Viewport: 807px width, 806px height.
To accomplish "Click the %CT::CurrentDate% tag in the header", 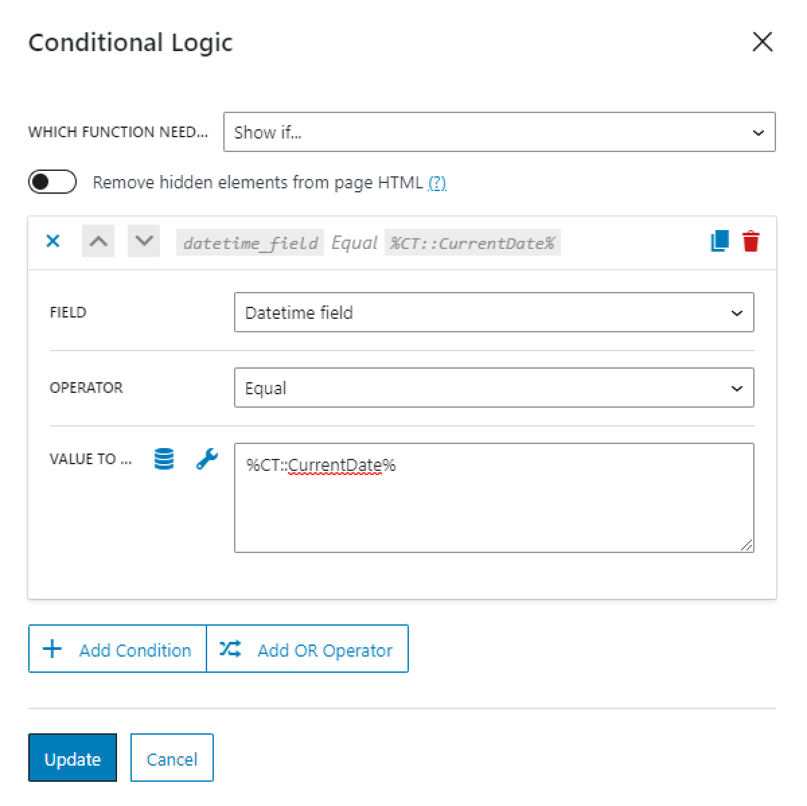I will [473, 243].
